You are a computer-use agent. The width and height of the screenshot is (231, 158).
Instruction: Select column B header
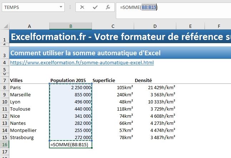click(x=70, y=26)
